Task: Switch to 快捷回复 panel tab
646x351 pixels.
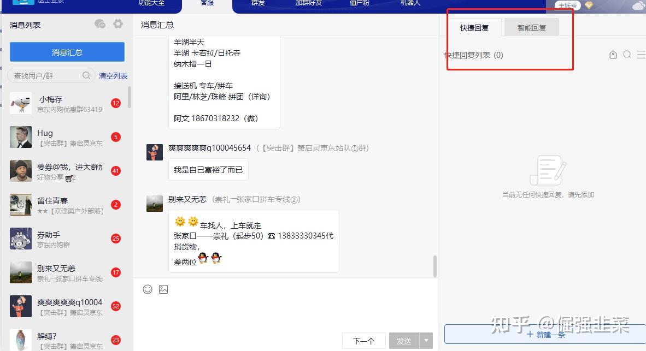Action: (x=474, y=28)
